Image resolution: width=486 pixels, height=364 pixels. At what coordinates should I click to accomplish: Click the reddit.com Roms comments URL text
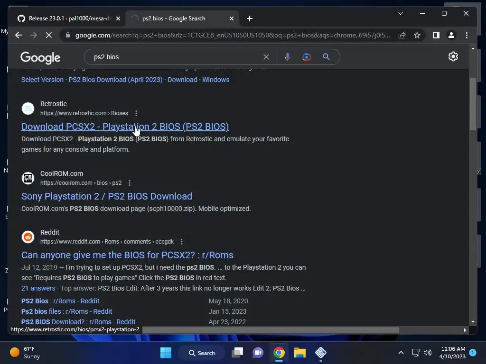(x=107, y=242)
